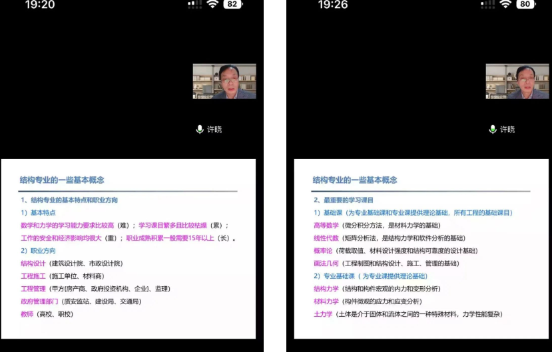The height and width of the screenshot is (352, 552).
Task: Select participant name 许晓 in left meeting
Action: tap(214, 129)
